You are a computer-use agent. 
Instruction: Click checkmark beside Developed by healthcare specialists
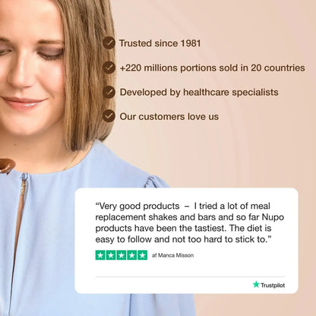[109, 92]
